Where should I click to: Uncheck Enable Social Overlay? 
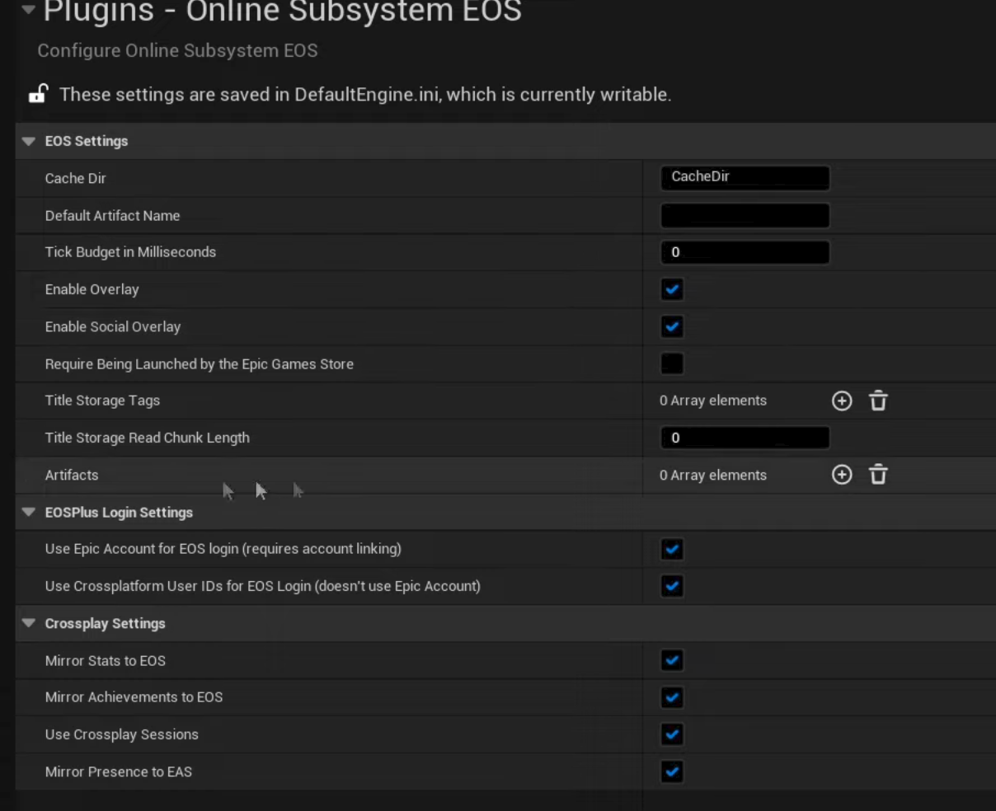[672, 326]
